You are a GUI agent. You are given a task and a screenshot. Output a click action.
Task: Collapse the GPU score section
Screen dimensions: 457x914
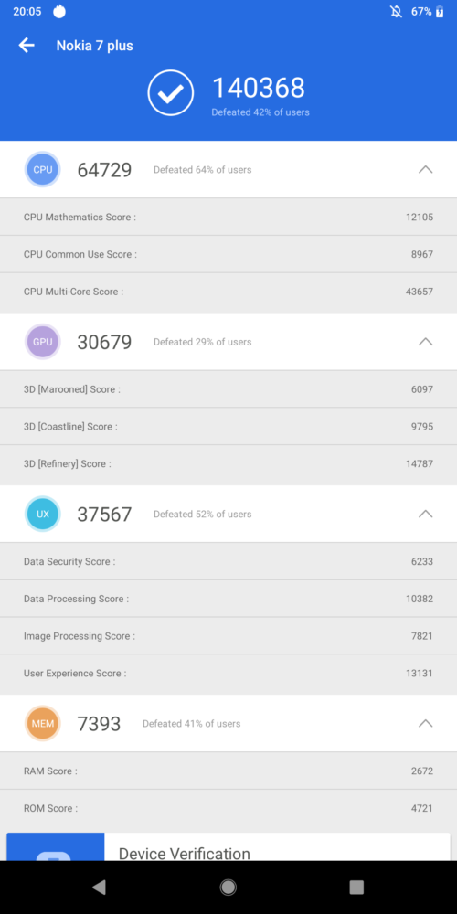pos(426,342)
